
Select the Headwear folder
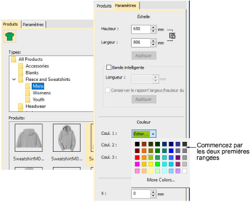[x=35, y=106]
